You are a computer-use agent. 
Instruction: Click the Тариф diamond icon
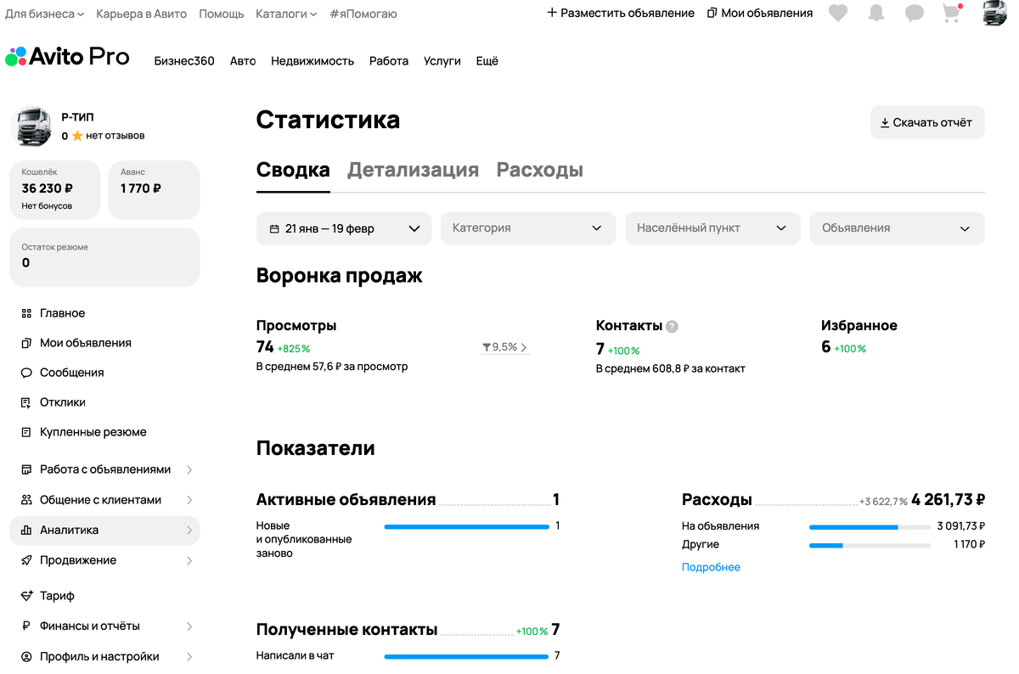coord(26,596)
